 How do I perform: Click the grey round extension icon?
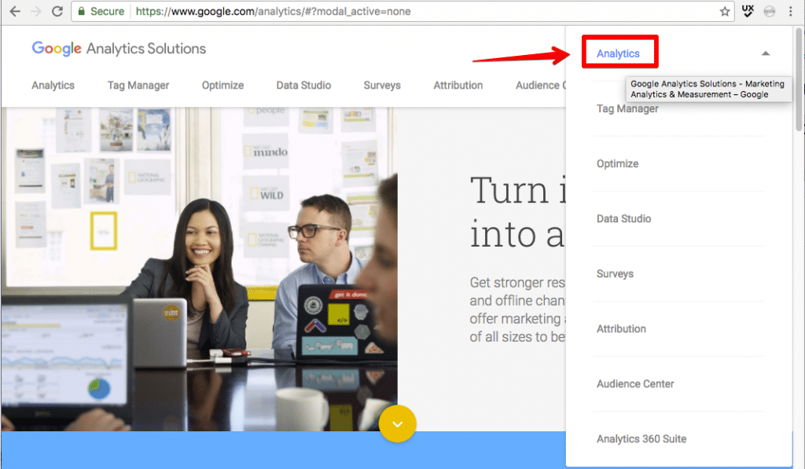coord(769,11)
